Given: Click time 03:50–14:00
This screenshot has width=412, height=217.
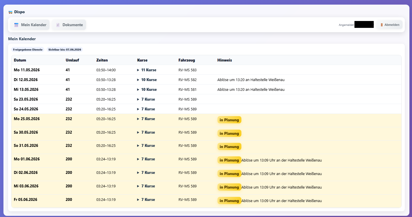Looking at the screenshot, I should click(x=106, y=70).
